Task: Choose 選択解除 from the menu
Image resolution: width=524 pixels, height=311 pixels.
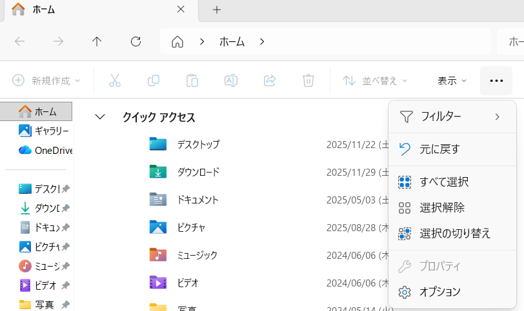Action: (452, 208)
